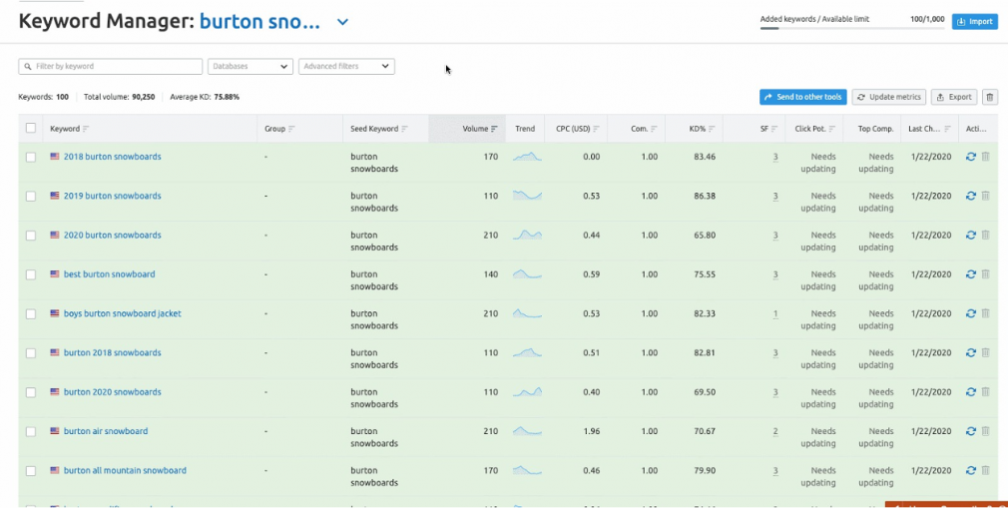Click the Trend column header
This screenshot has width=1008, height=508.
(525, 129)
